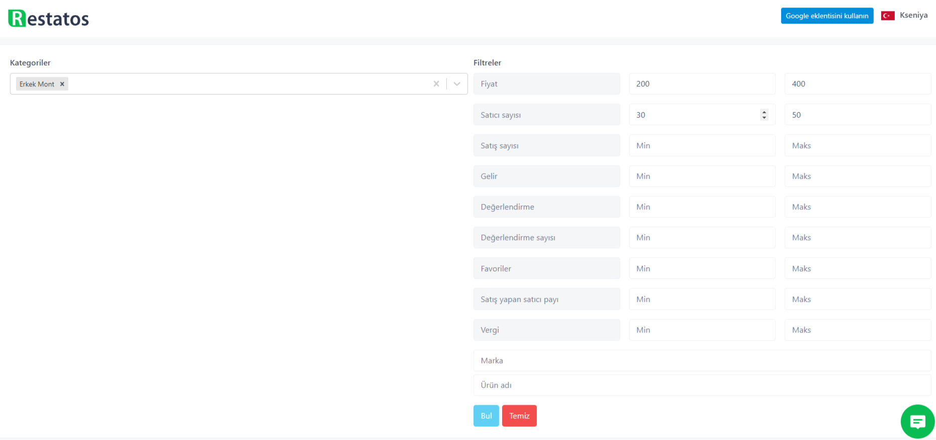This screenshot has width=936, height=440.
Task: Click the Marka input field
Action: (702, 361)
